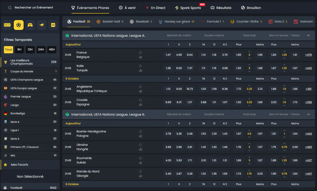Open stats chart for Ukraine Hongrie

[x=141, y=149]
